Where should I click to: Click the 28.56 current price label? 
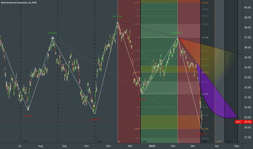tap(248, 122)
